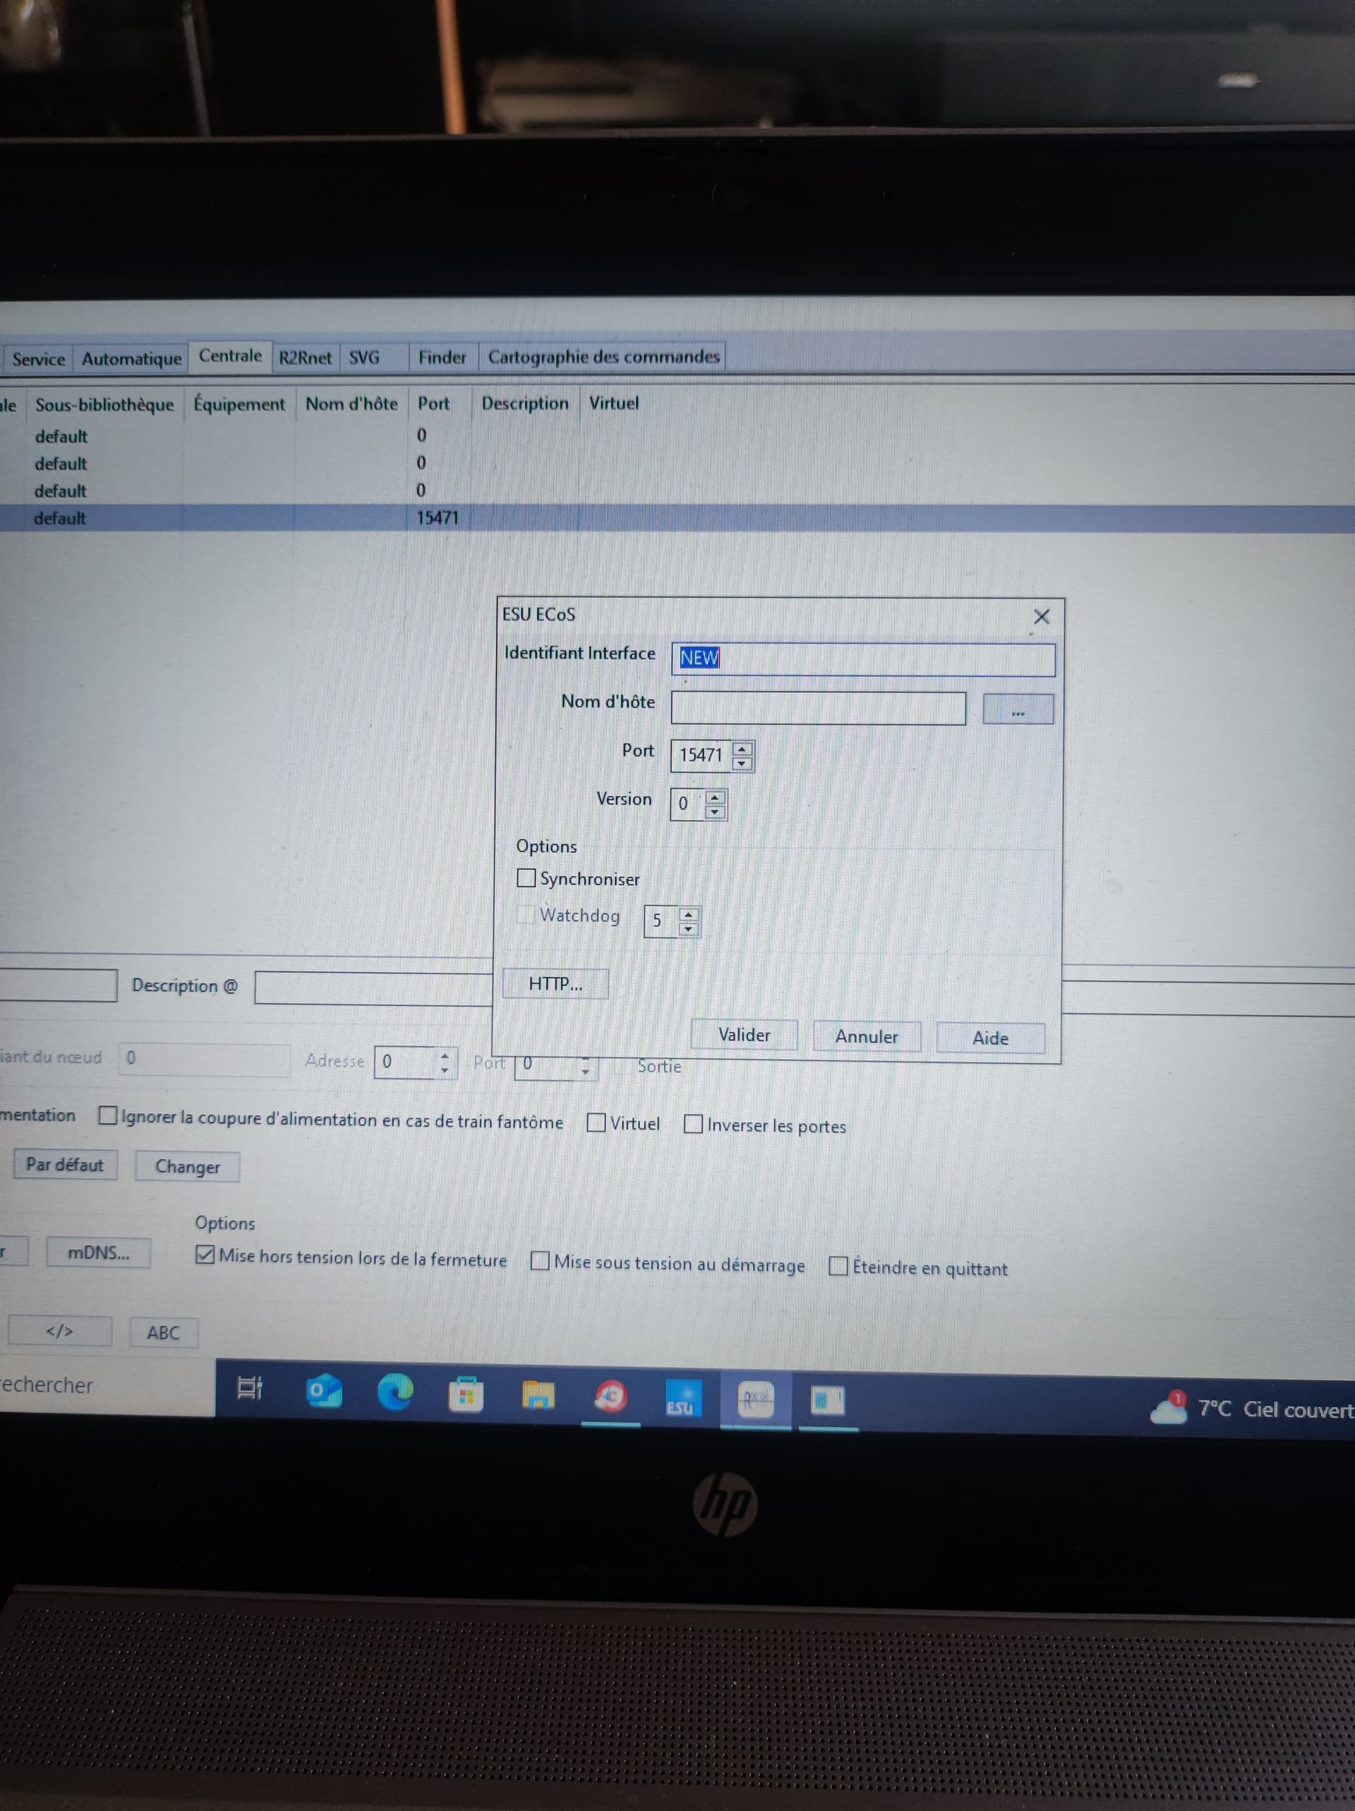Enable the Synchroniser checkbox
Image resolution: width=1355 pixels, height=1811 pixels.
(526, 878)
